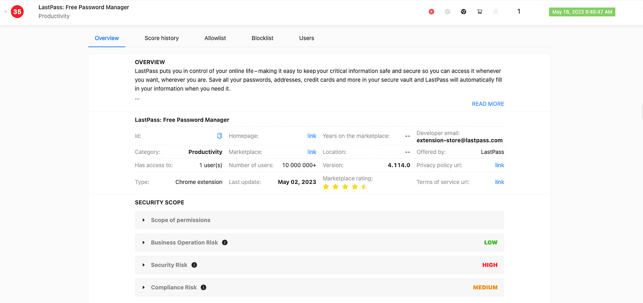Click the Chrome browser icon
This screenshot has height=303, width=643.
coord(463,12)
